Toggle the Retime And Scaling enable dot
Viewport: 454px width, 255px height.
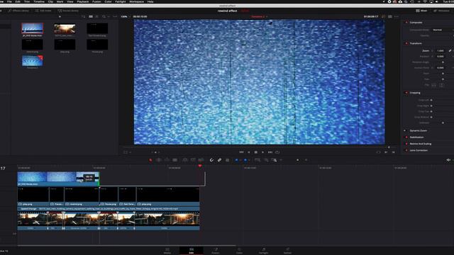[406, 144]
